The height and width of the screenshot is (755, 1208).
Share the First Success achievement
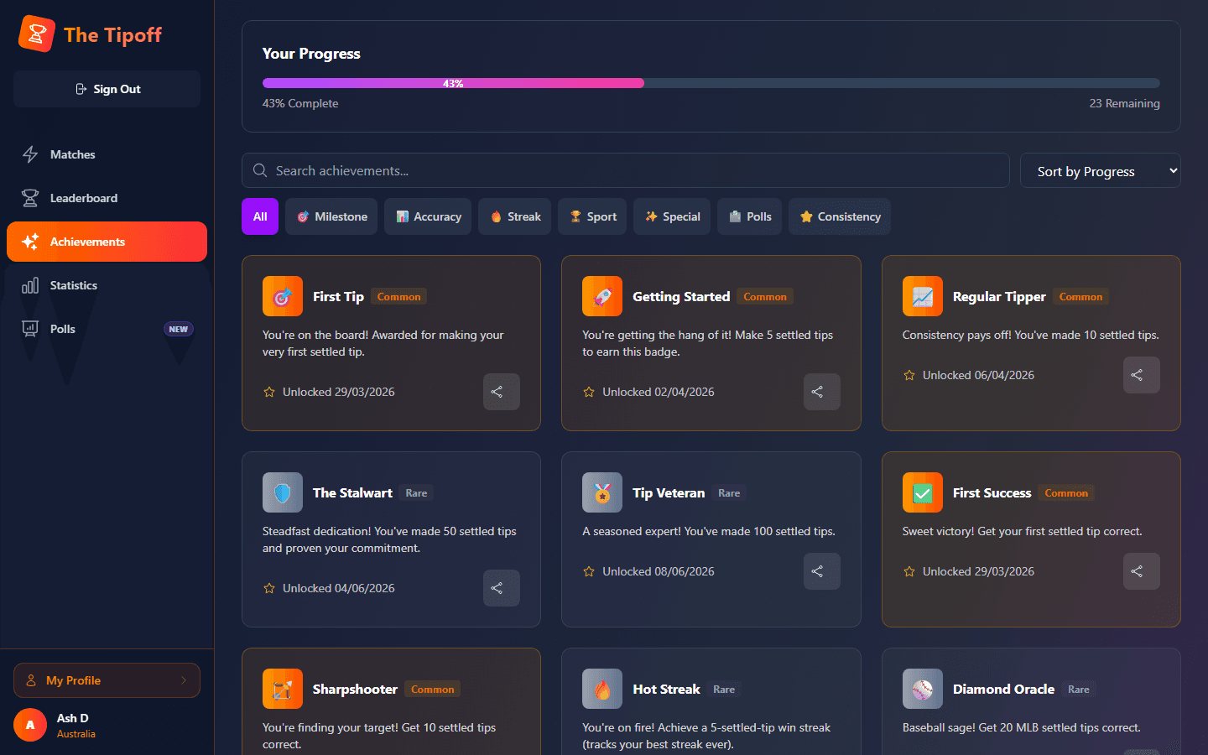(x=1142, y=571)
